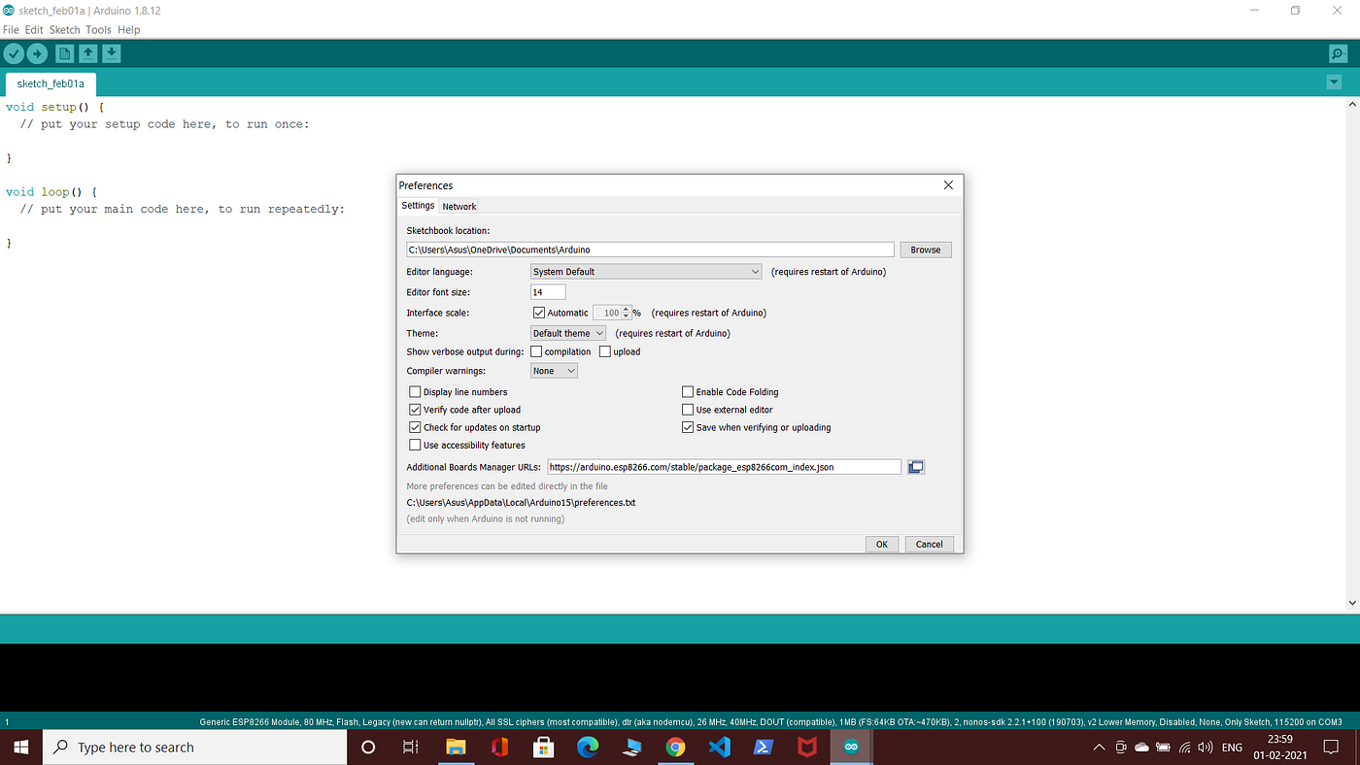Open PowerShell from the taskbar
Image resolution: width=1360 pixels, height=765 pixels.
click(764, 747)
